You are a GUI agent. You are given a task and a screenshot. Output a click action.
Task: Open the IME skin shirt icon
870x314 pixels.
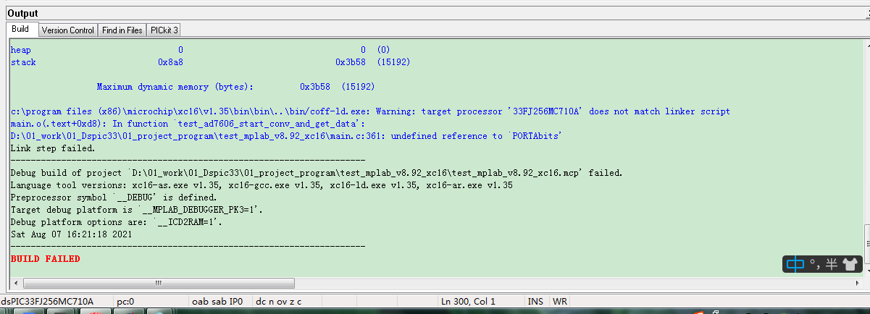pyautogui.click(x=850, y=264)
